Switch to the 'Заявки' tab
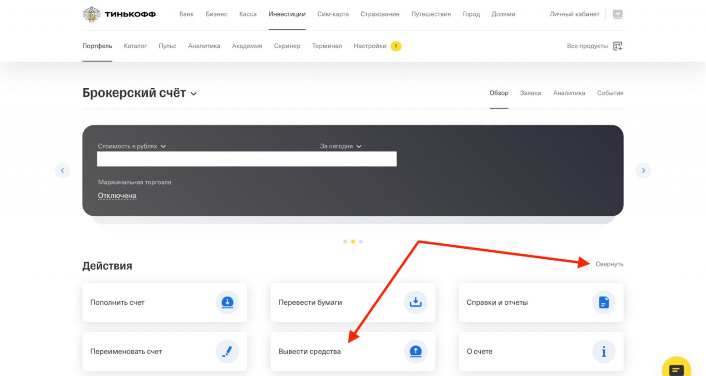The width and height of the screenshot is (706, 376). click(x=530, y=93)
